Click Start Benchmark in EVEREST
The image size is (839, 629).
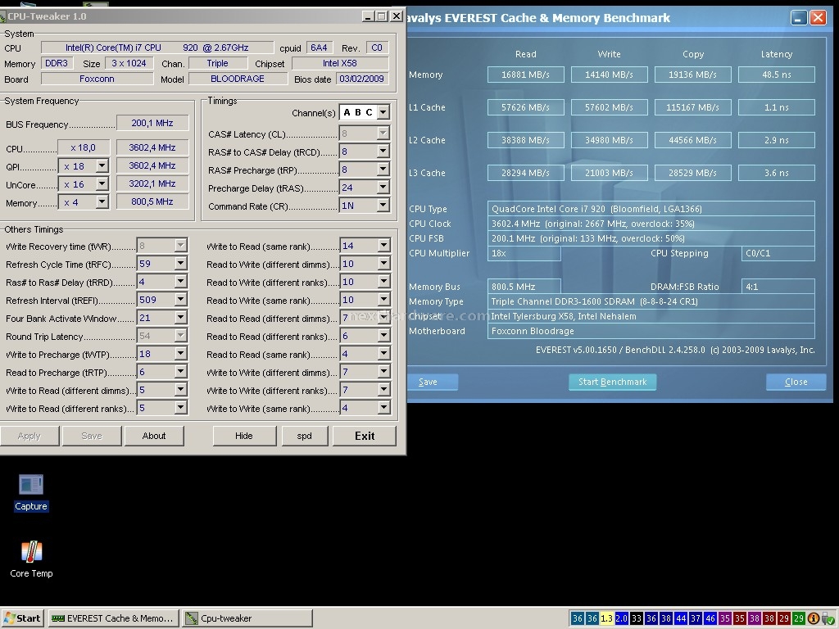(x=612, y=382)
